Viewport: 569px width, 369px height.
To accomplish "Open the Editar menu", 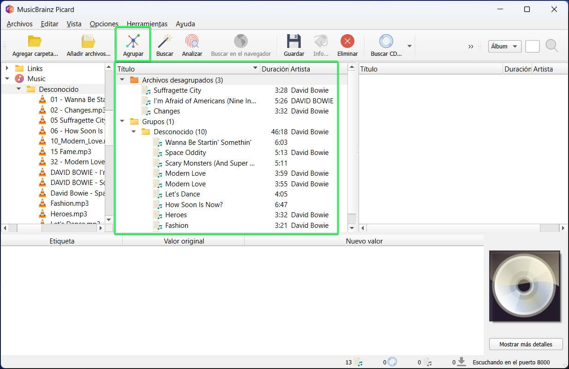I will pos(49,24).
